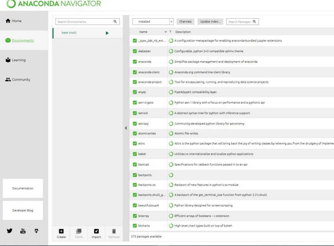
Task: Toggle the anaconda-project checkbox
Action: 135,82
